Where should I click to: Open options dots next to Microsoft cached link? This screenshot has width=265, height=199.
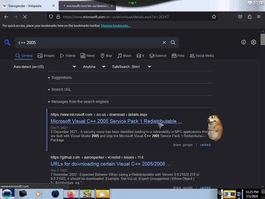(196, 145)
